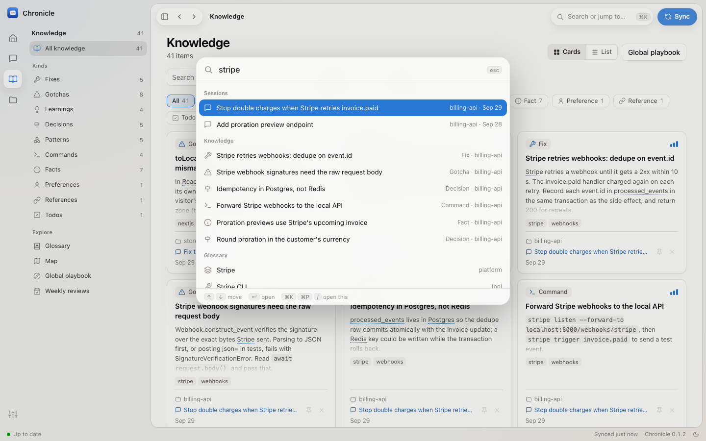This screenshot has height=441, width=706.
Task: Open the Sessions chat icon in the left rail
Action: [13, 59]
